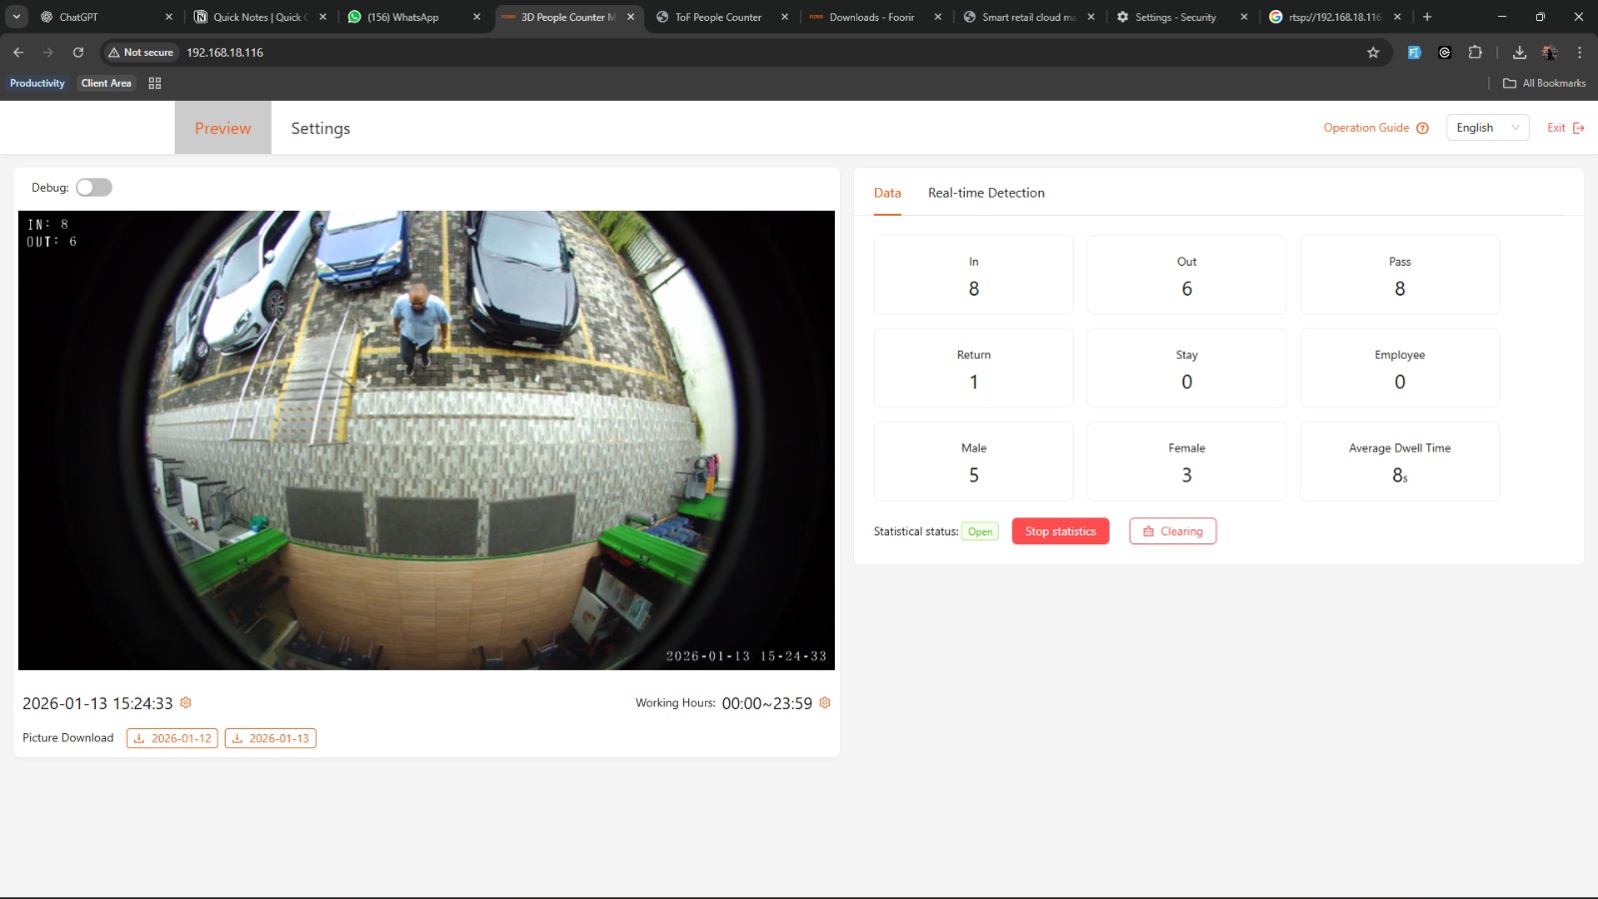This screenshot has width=1598, height=899.
Task: Toggle the Debug switch
Action: coord(94,188)
